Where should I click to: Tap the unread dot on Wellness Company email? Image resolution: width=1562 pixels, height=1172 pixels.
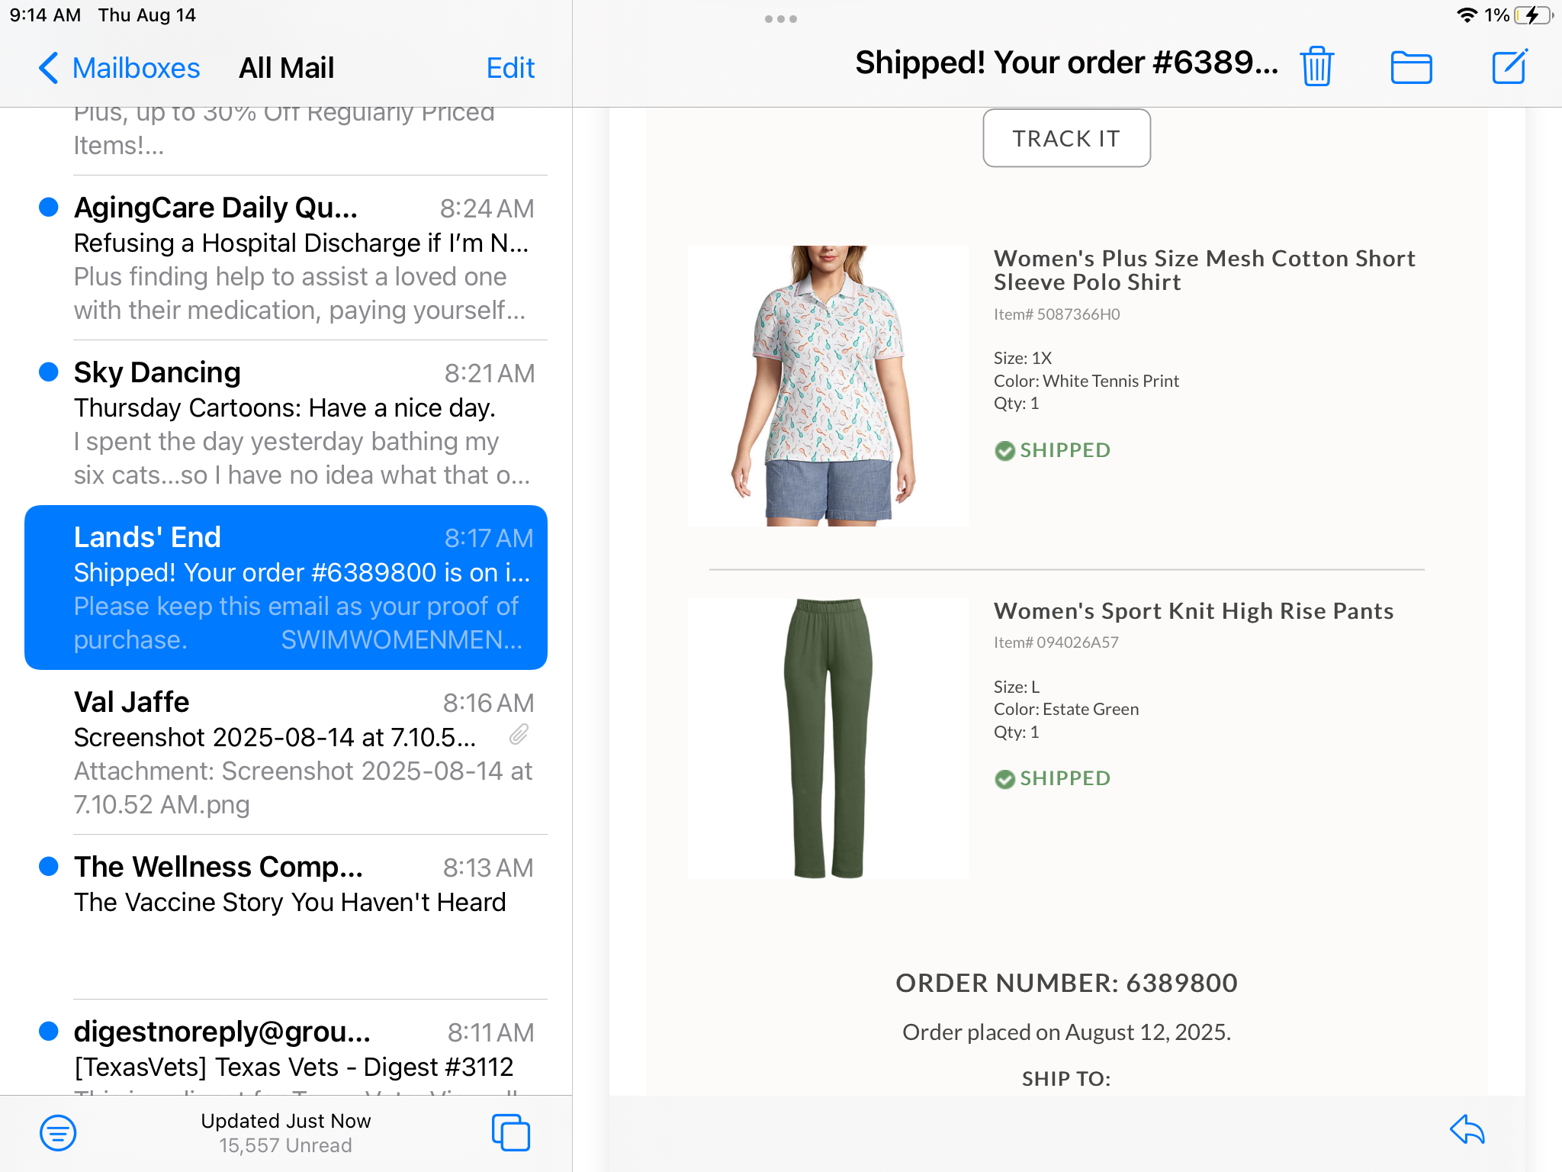tap(49, 866)
